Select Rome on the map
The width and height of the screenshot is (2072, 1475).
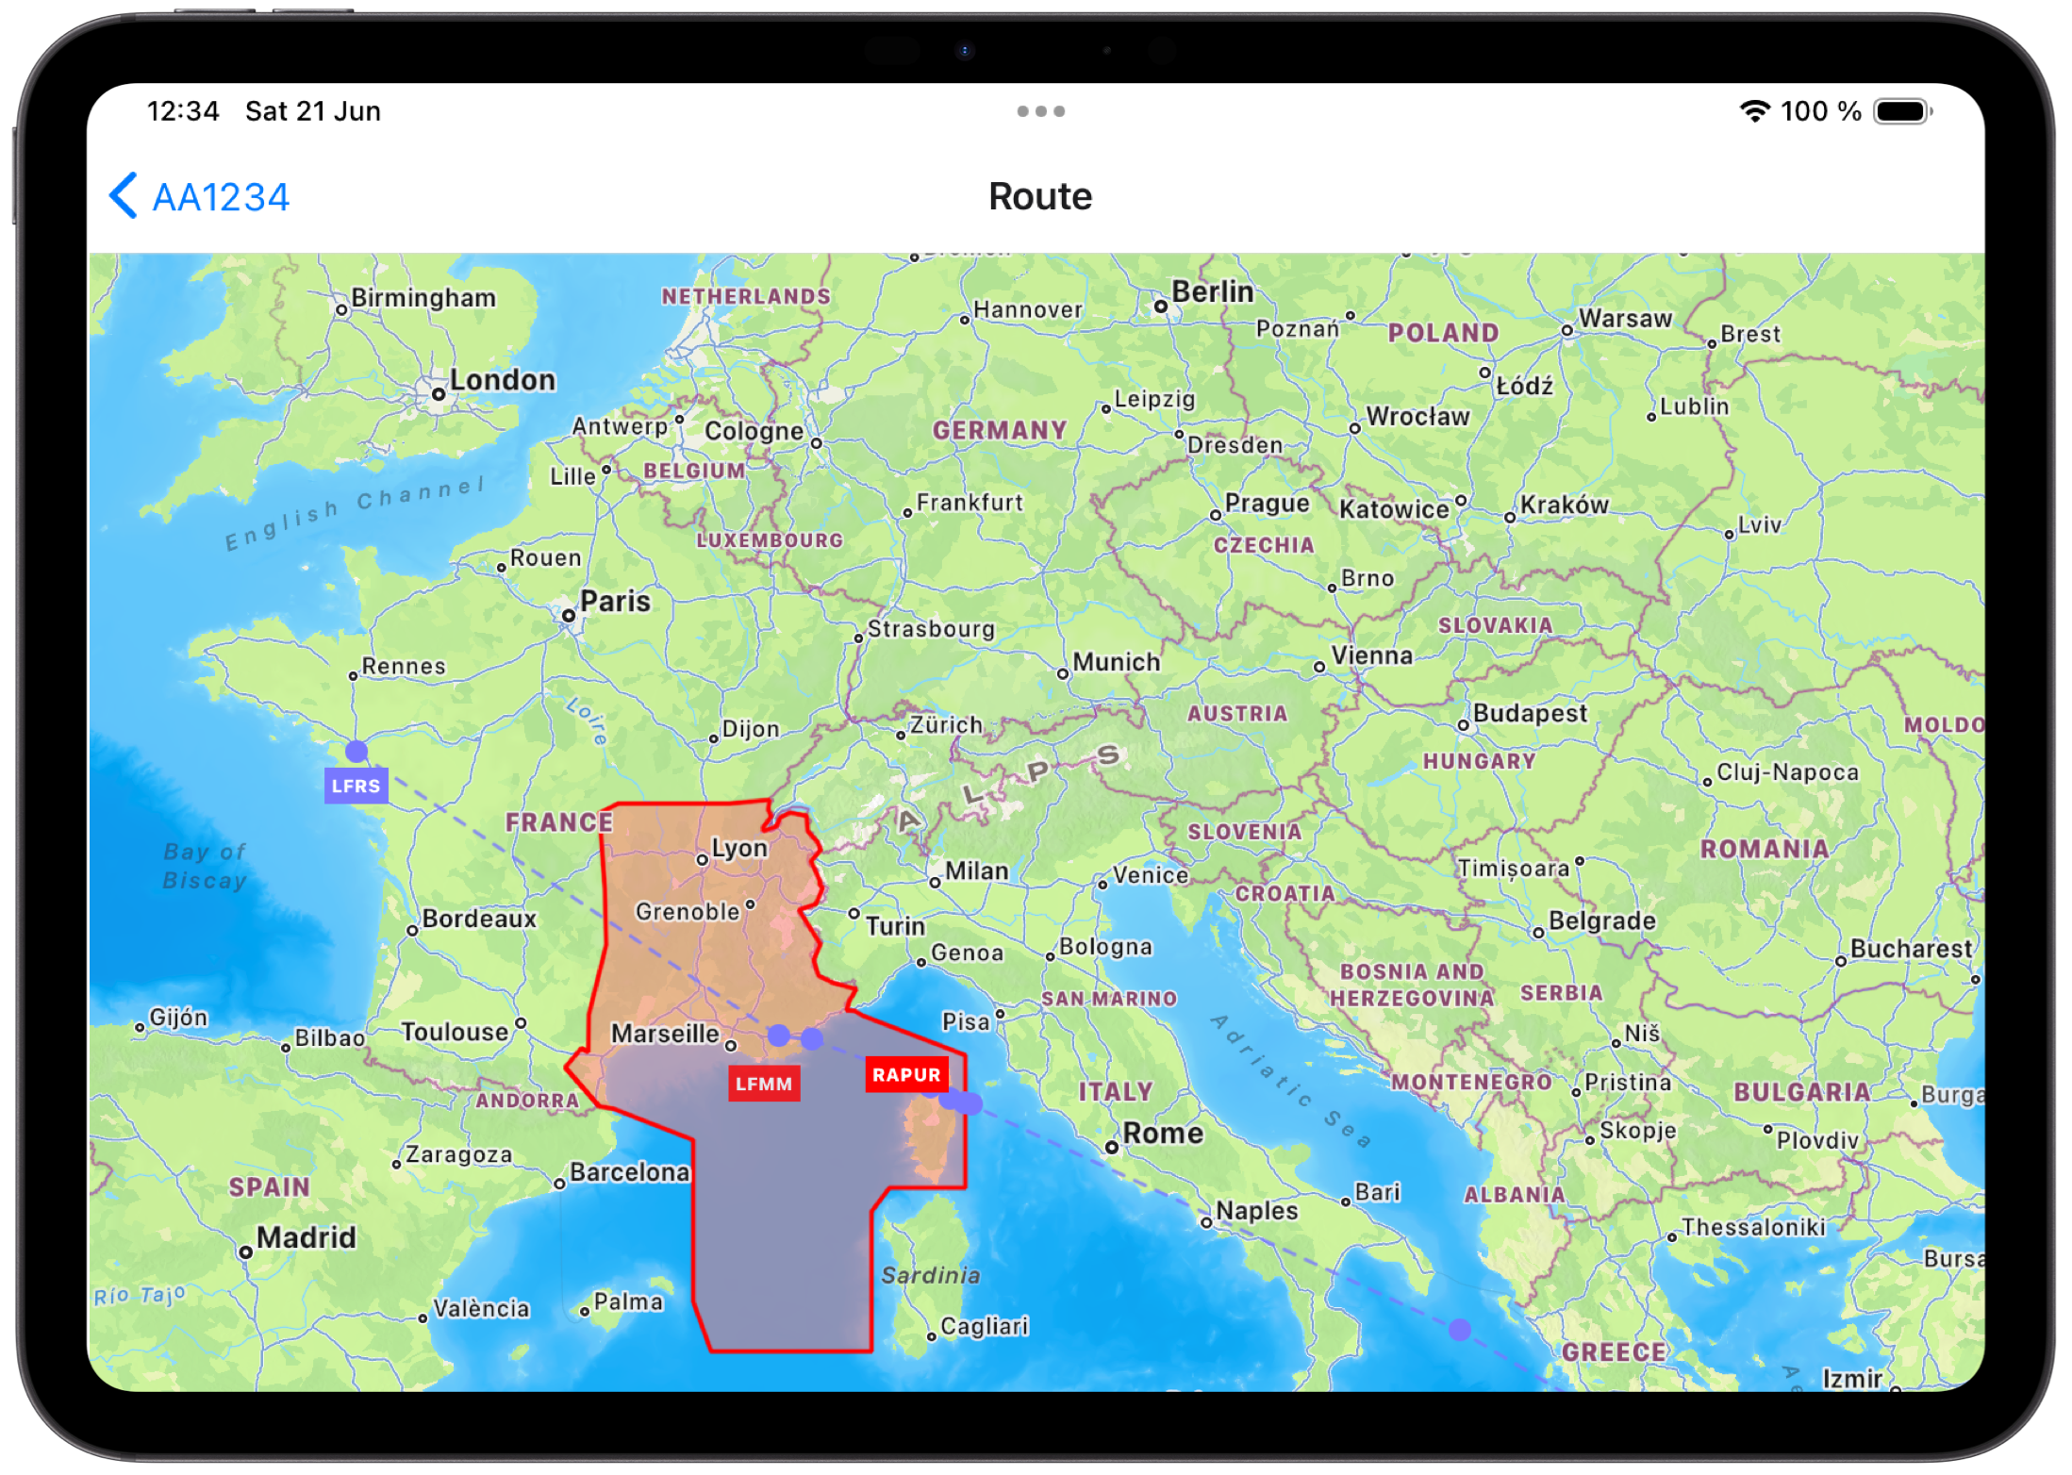1162,1133
